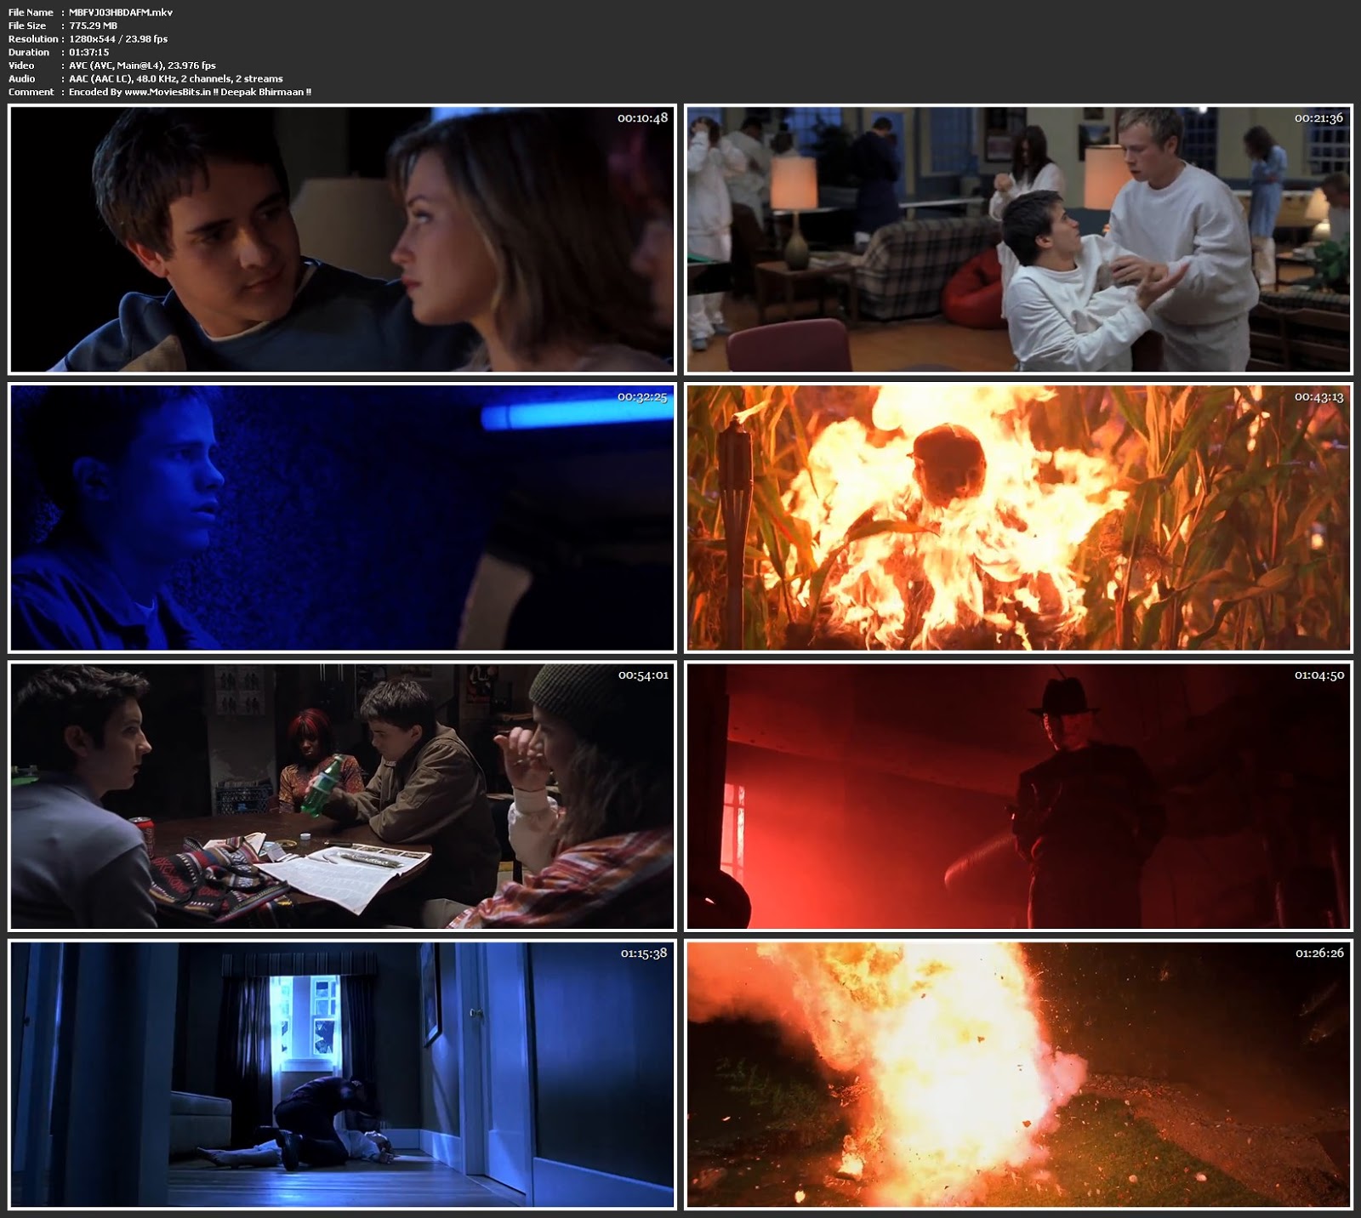Click the 00:21:36 timestamp label
1361x1218 pixels.
[x=1318, y=118]
